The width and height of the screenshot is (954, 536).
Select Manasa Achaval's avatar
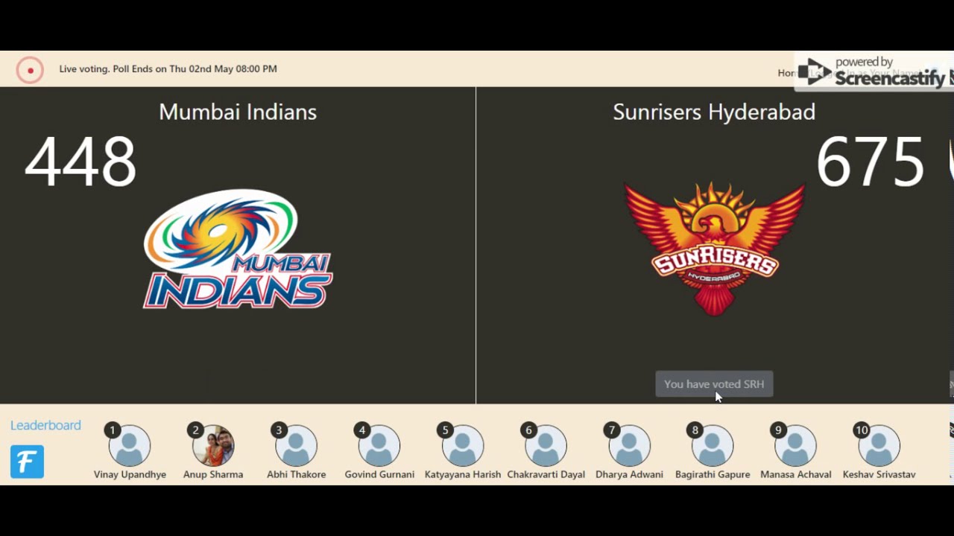click(796, 445)
